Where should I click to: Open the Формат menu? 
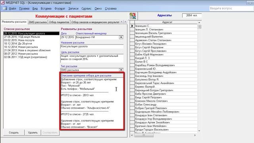pos(60,8)
